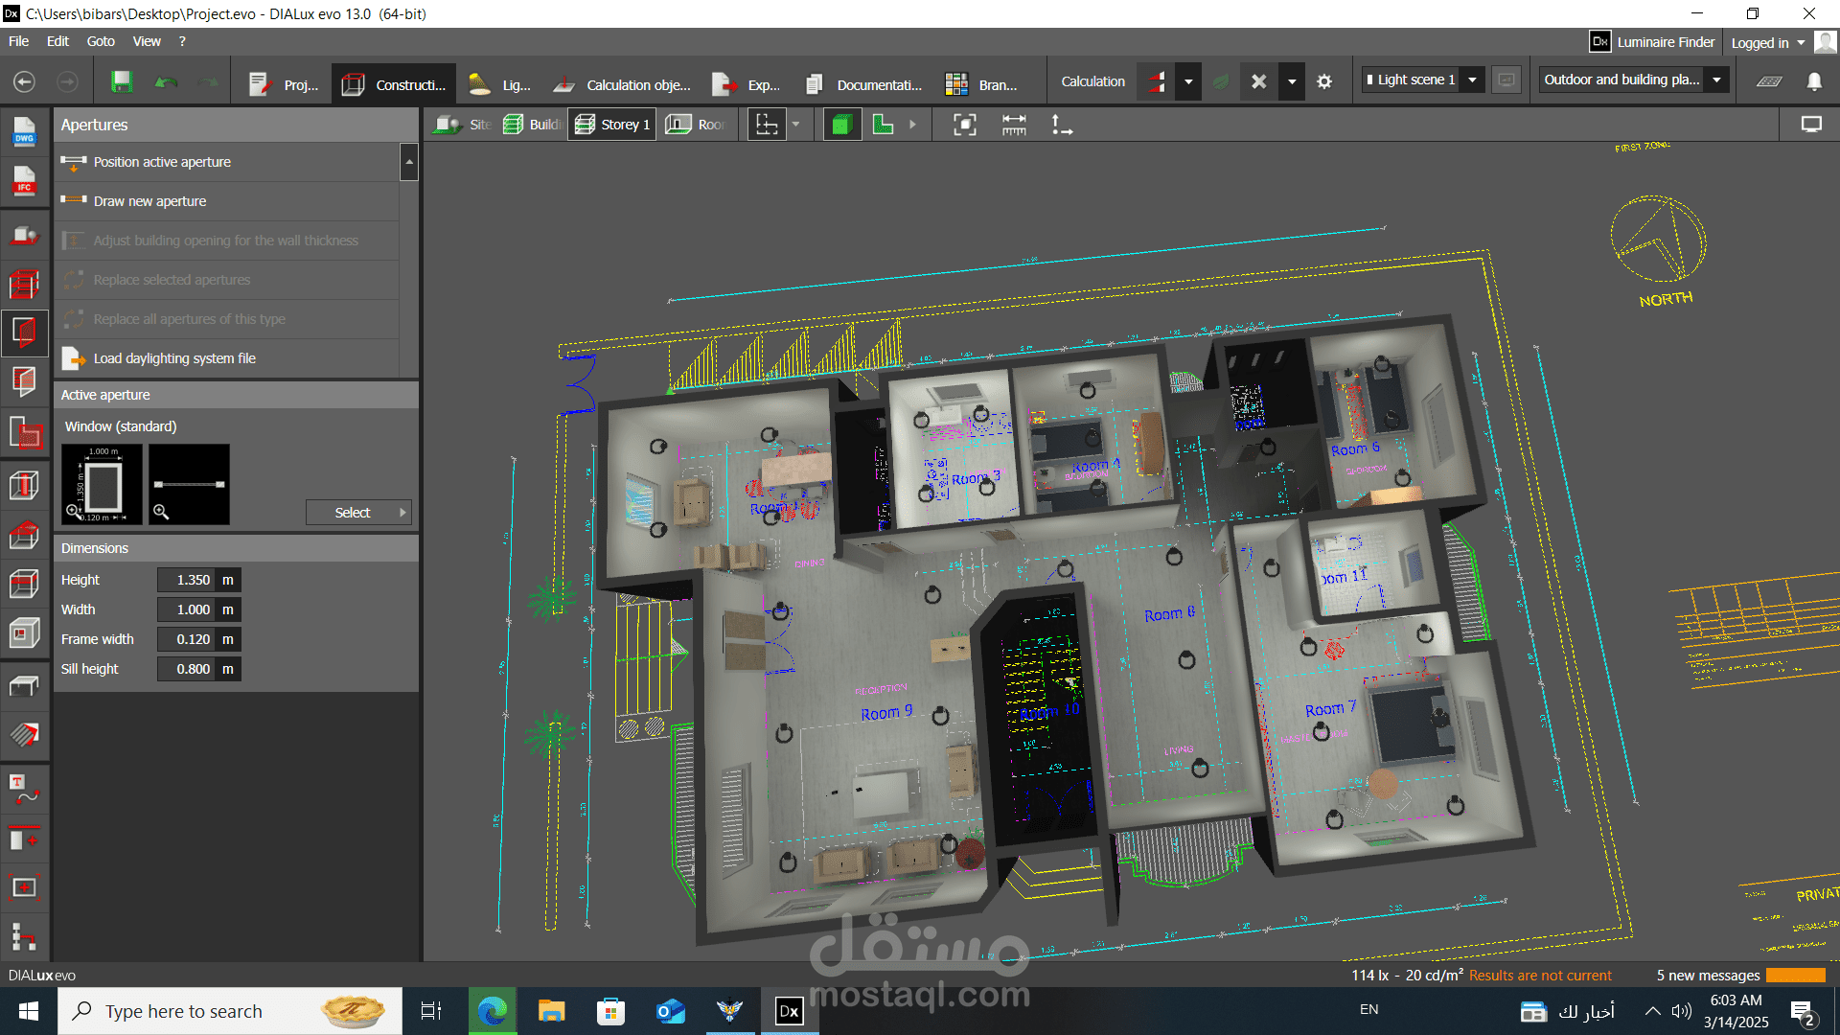Start calculation with the red icon button
Screen dimensions: 1840x1035
point(1157,81)
